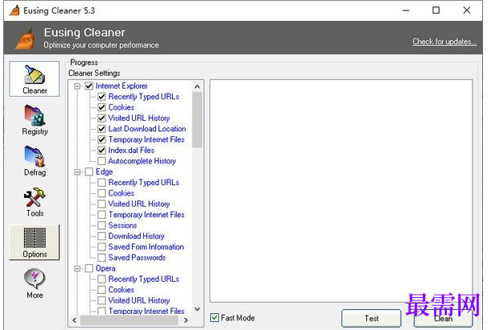Check Visited URL History under Opera

click(102, 301)
